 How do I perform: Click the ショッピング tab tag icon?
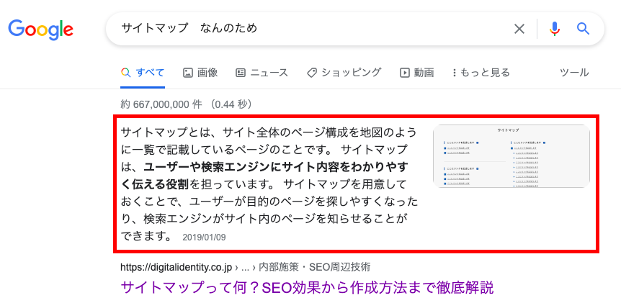(x=312, y=73)
